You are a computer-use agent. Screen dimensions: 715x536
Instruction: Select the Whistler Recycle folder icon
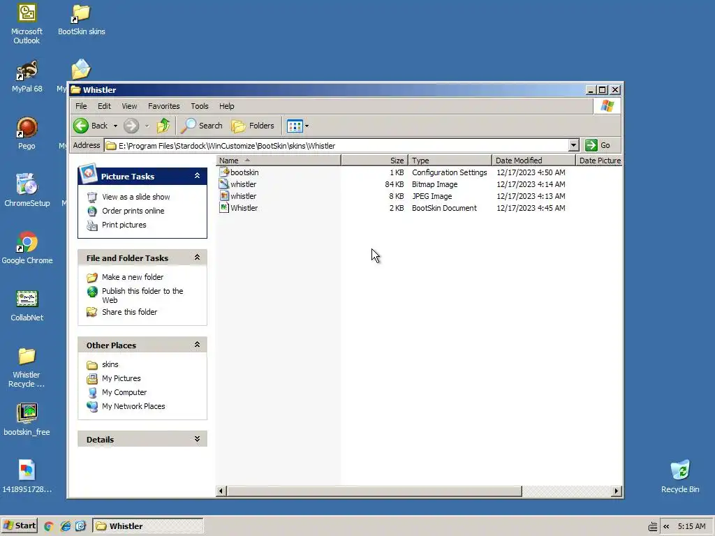[27, 367]
